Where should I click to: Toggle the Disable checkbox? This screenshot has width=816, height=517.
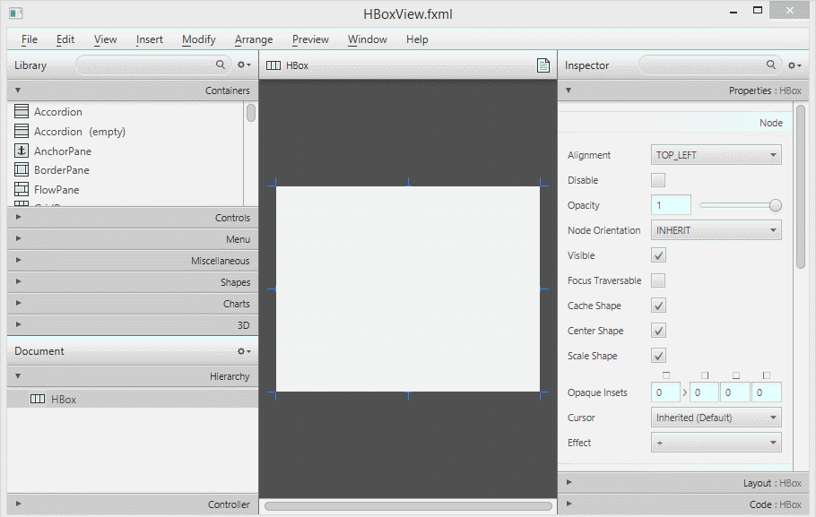(x=658, y=180)
